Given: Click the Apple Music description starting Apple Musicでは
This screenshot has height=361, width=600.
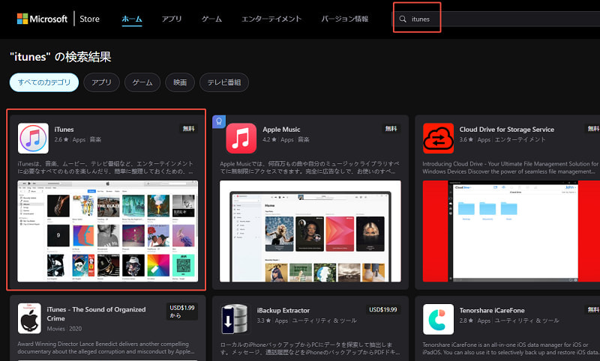Looking at the screenshot, I should (308, 167).
